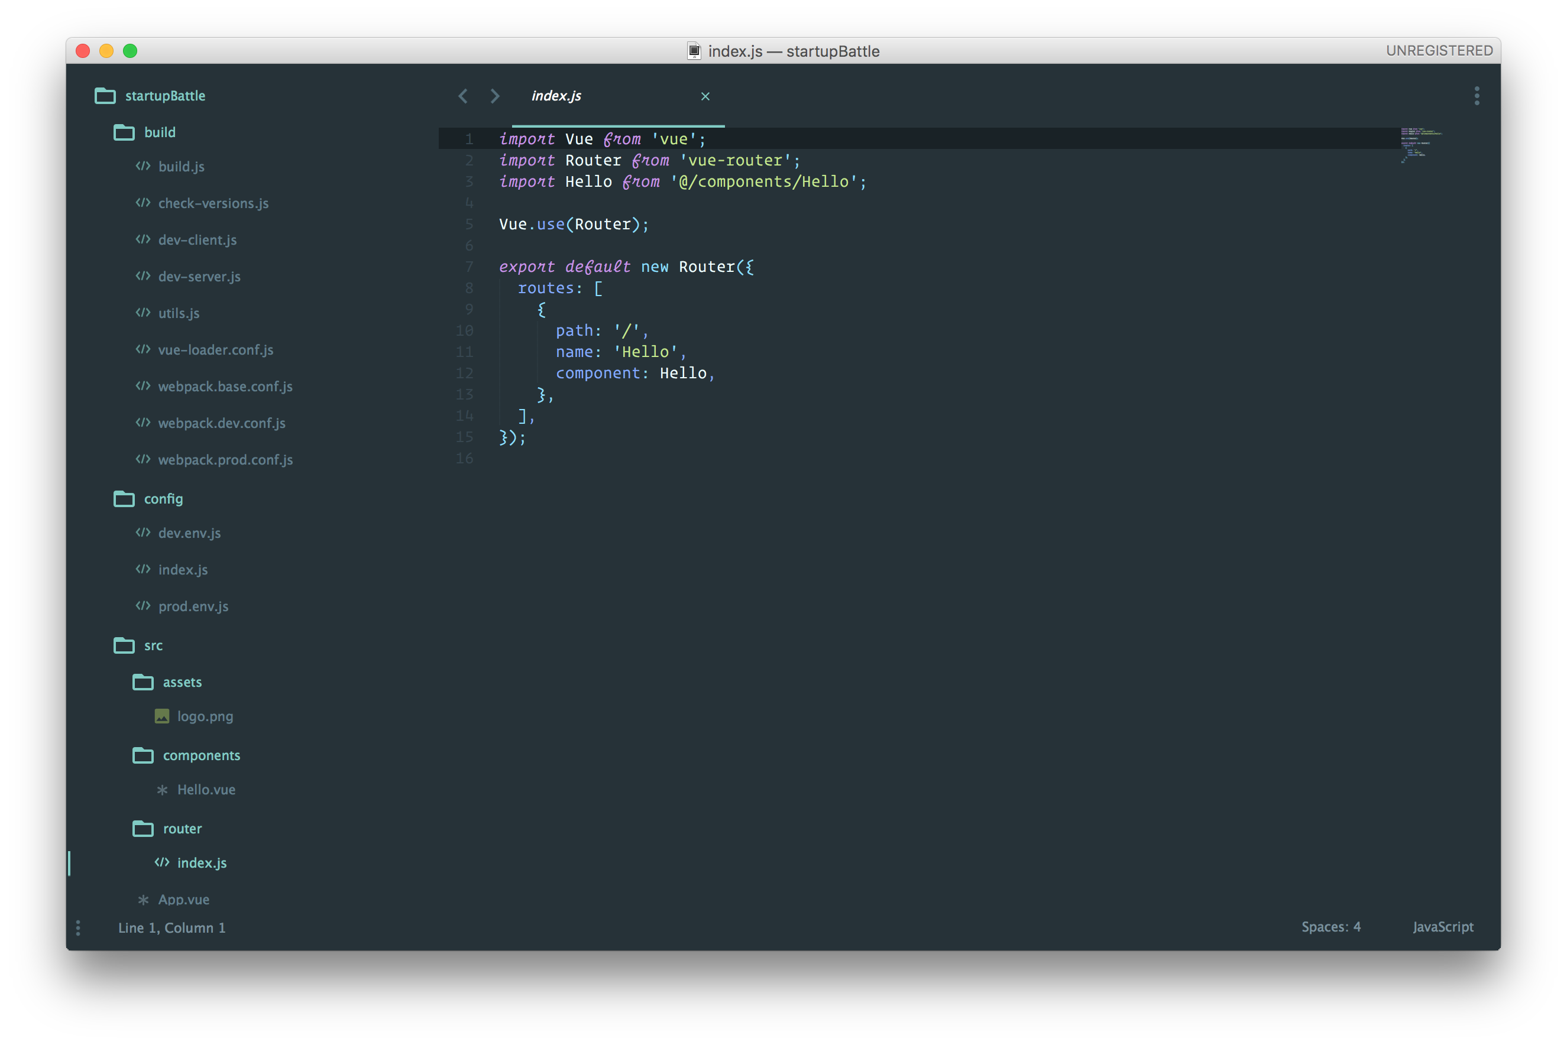The image size is (1567, 1045).
Task: Open the status bar side panel switcher
Action: [78, 928]
